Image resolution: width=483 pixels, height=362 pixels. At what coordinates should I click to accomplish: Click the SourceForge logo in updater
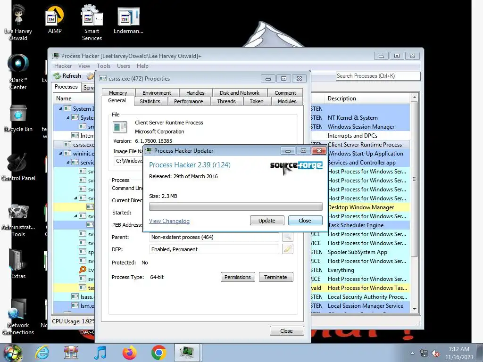tap(296, 165)
